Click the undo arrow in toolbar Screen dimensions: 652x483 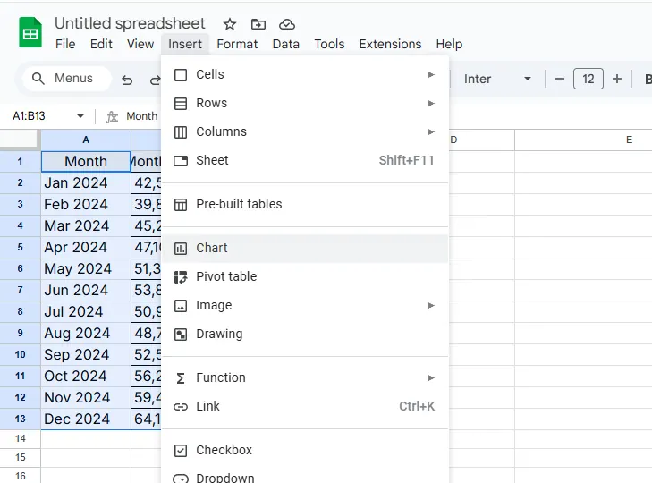pyautogui.click(x=127, y=80)
